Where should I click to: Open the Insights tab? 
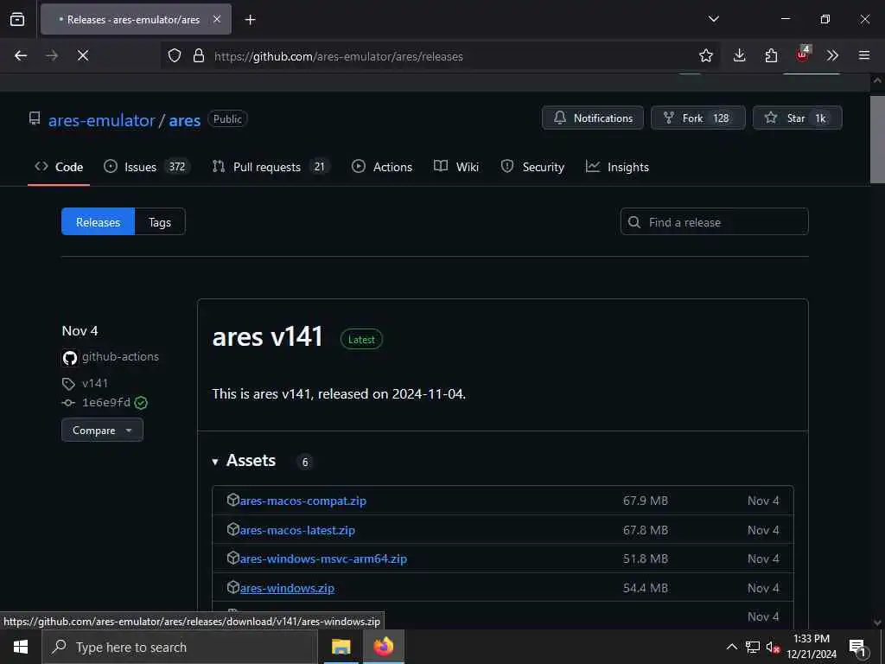(617, 167)
